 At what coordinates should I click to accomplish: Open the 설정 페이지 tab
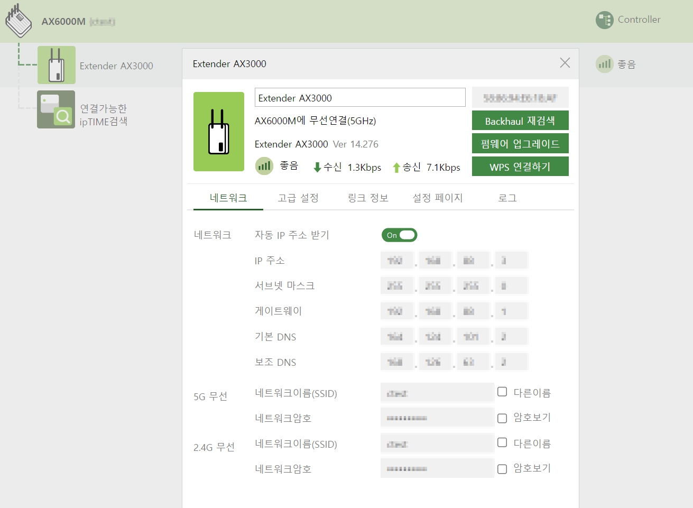pyautogui.click(x=438, y=198)
